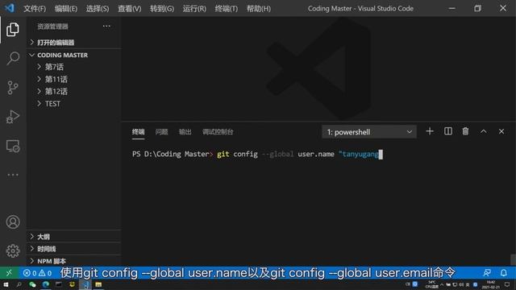Open the Manage gear settings icon

tap(13, 251)
